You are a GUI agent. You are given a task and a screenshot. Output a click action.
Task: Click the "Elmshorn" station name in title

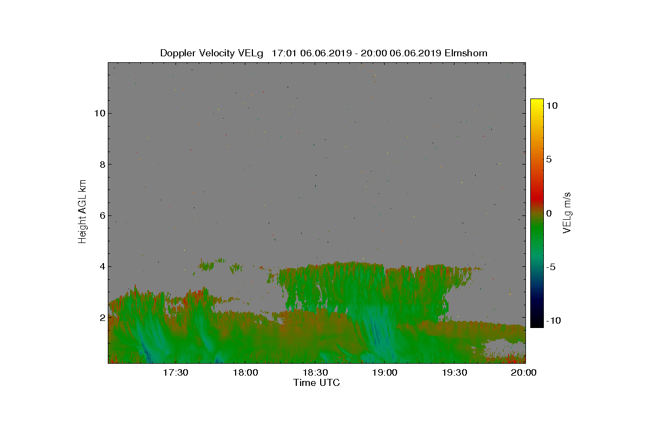coord(466,53)
